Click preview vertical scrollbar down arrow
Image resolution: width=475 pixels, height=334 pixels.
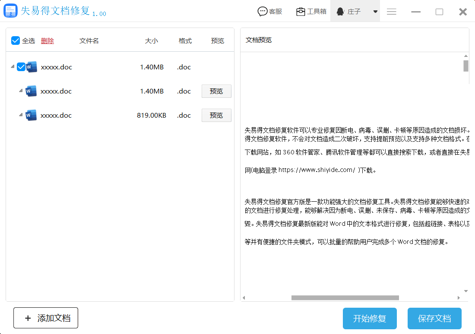click(x=466, y=291)
